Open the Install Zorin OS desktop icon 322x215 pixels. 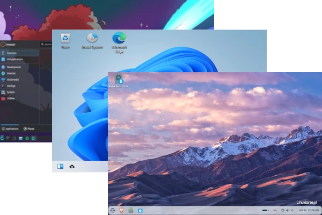(x=119, y=81)
